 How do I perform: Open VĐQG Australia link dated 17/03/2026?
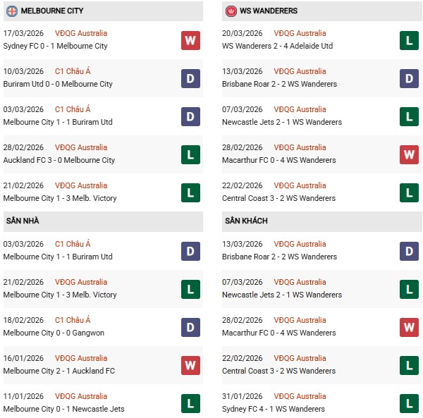coord(81,33)
